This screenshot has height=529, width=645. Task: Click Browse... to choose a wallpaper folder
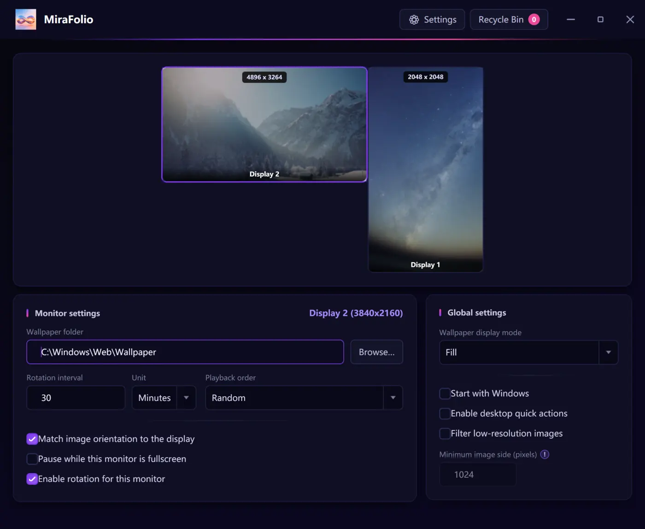(377, 352)
